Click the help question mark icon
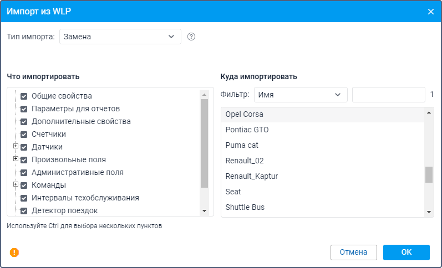This screenshot has height=268, width=442. click(191, 37)
